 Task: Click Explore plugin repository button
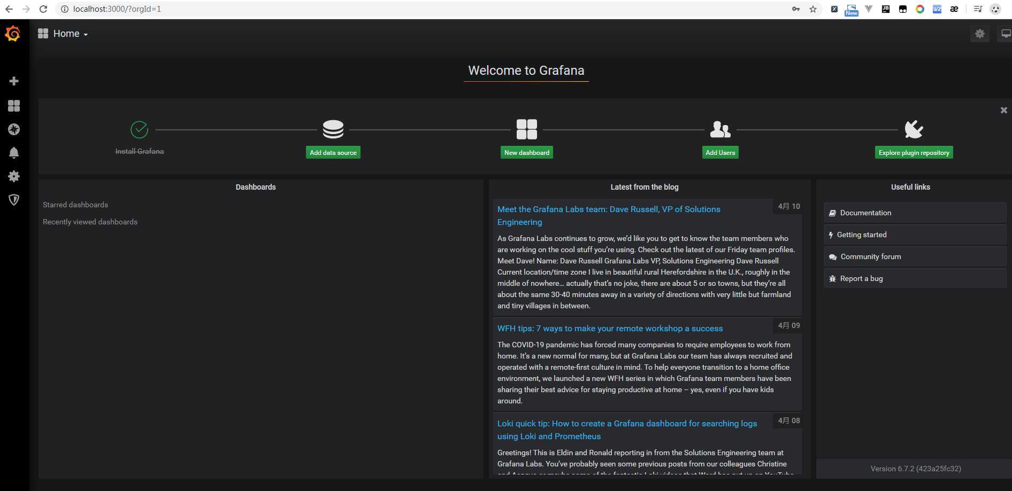pos(914,153)
